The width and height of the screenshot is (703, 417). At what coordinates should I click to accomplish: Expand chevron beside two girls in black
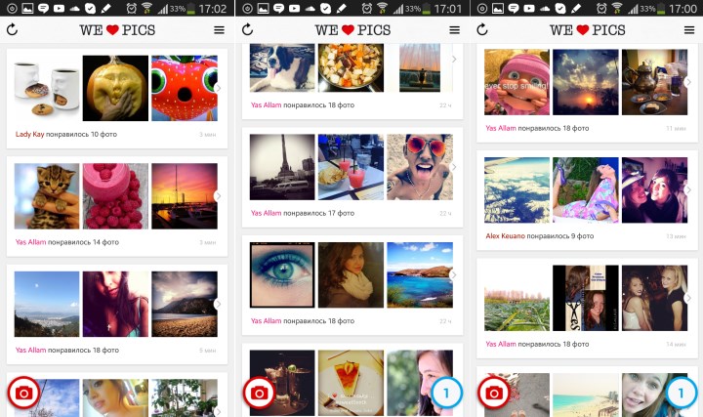pos(688,298)
